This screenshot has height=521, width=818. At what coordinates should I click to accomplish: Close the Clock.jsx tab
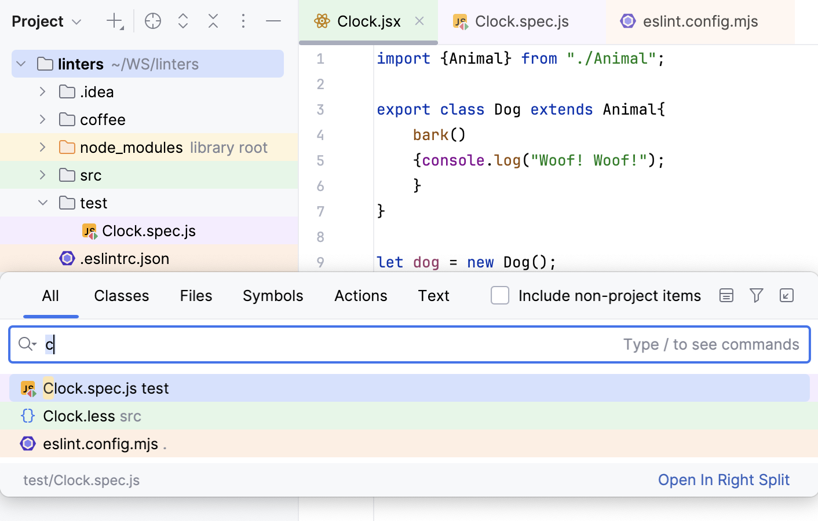click(x=419, y=21)
